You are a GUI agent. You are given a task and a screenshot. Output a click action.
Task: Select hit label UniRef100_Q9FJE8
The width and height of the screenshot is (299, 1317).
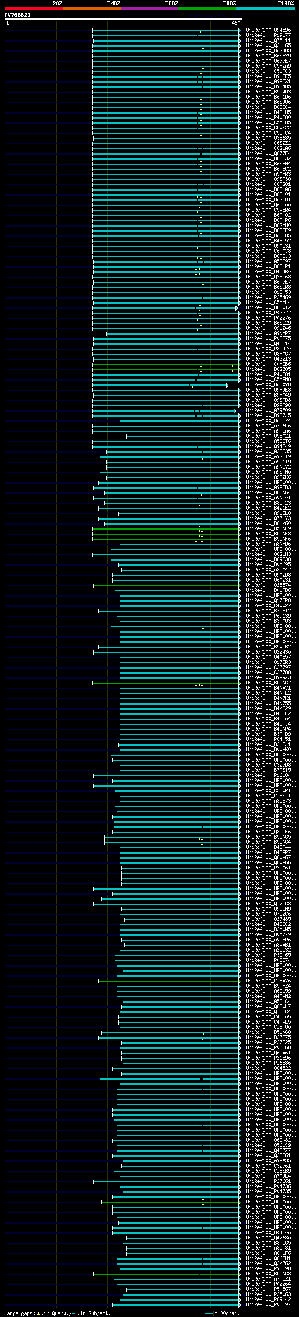tap(268, 390)
